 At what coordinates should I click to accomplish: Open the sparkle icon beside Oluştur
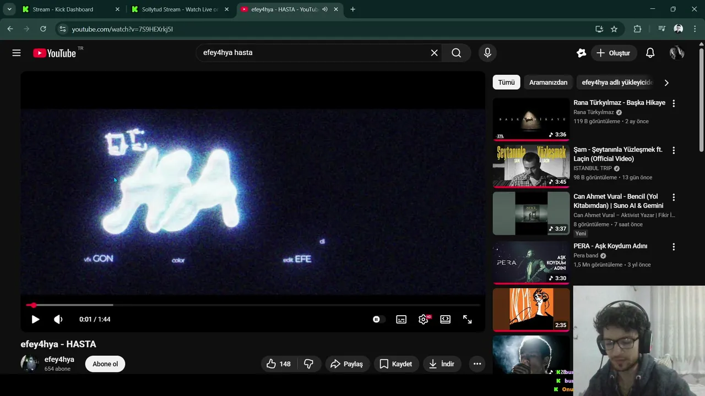coord(581,53)
